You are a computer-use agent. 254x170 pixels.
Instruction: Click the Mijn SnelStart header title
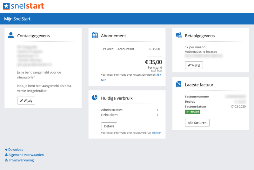pos(17,19)
